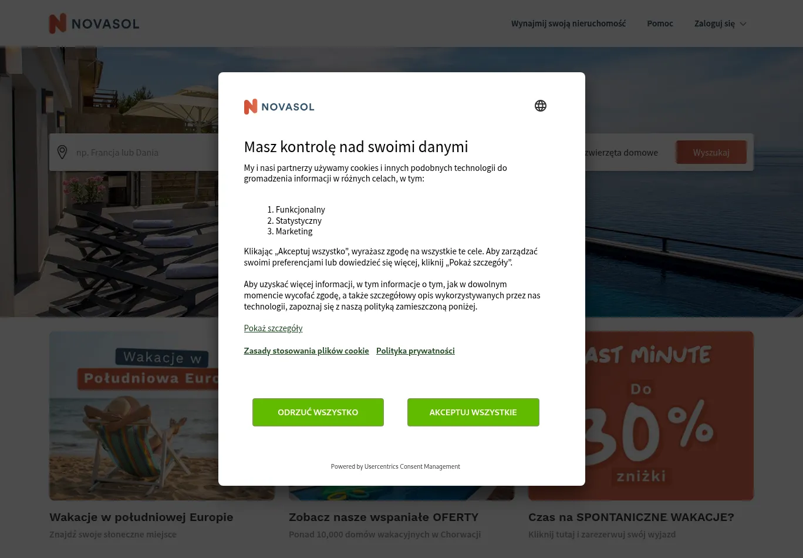803x558 pixels.
Task: Open Zobacz nasze wspaniałe OFERTY heading
Action: point(383,517)
